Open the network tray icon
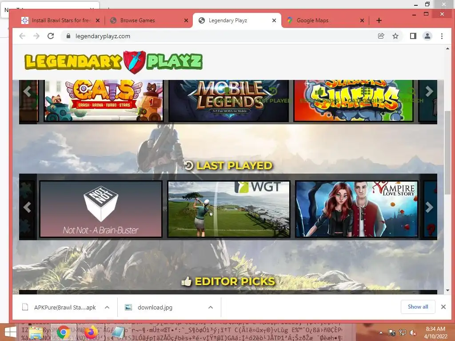Screen dimensions: 455x341 click(402, 333)
